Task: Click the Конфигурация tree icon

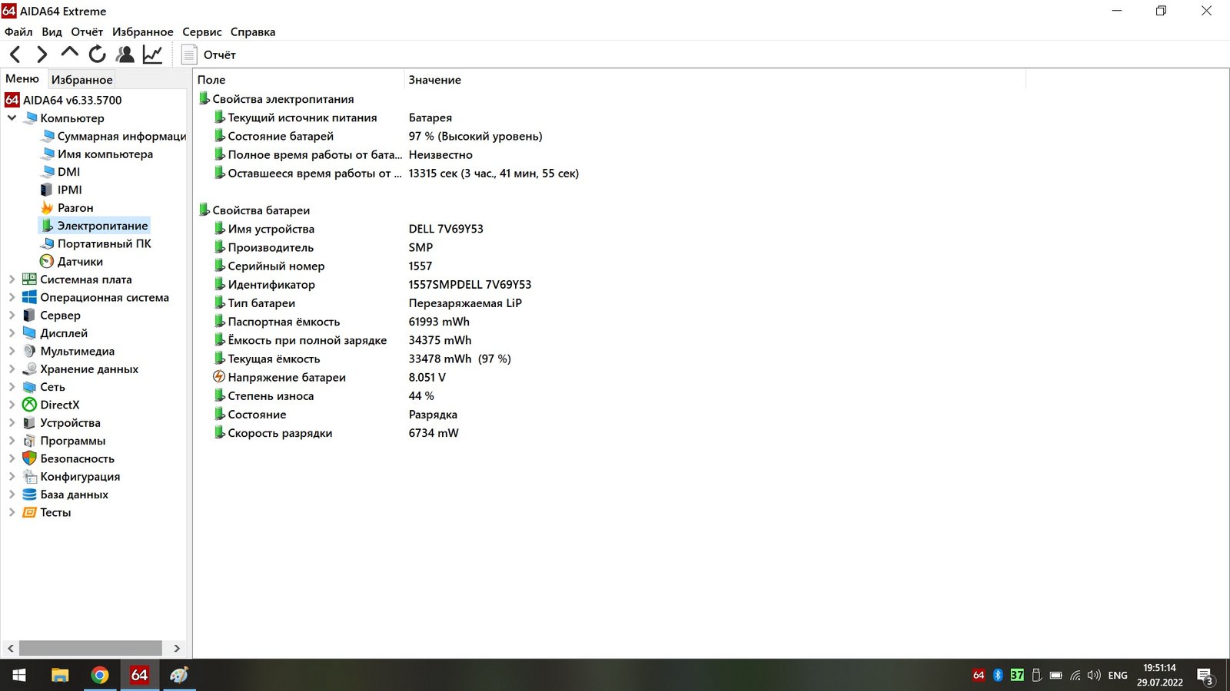Action: tap(29, 477)
